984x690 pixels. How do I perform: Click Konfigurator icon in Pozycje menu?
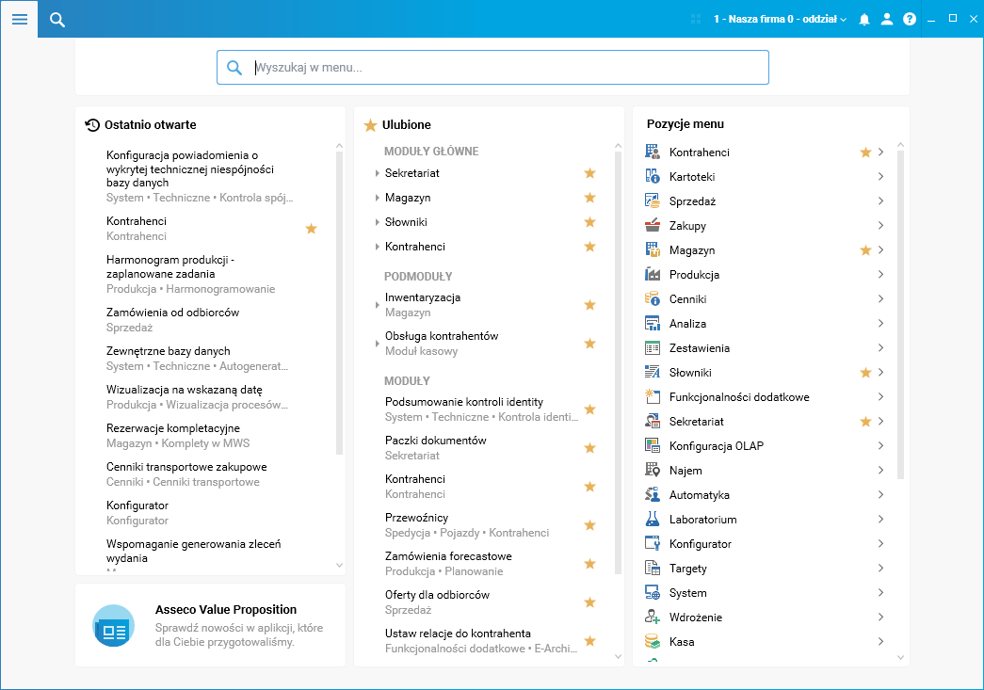[653, 543]
